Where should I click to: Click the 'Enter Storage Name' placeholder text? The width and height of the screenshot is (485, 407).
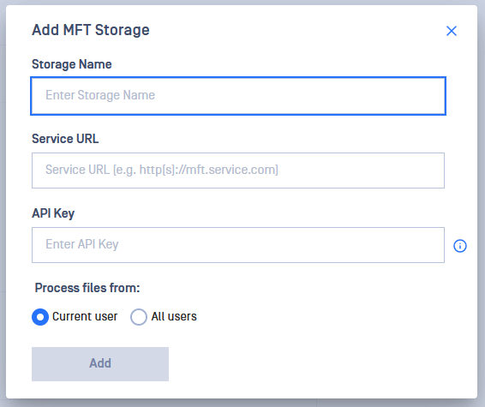point(100,95)
